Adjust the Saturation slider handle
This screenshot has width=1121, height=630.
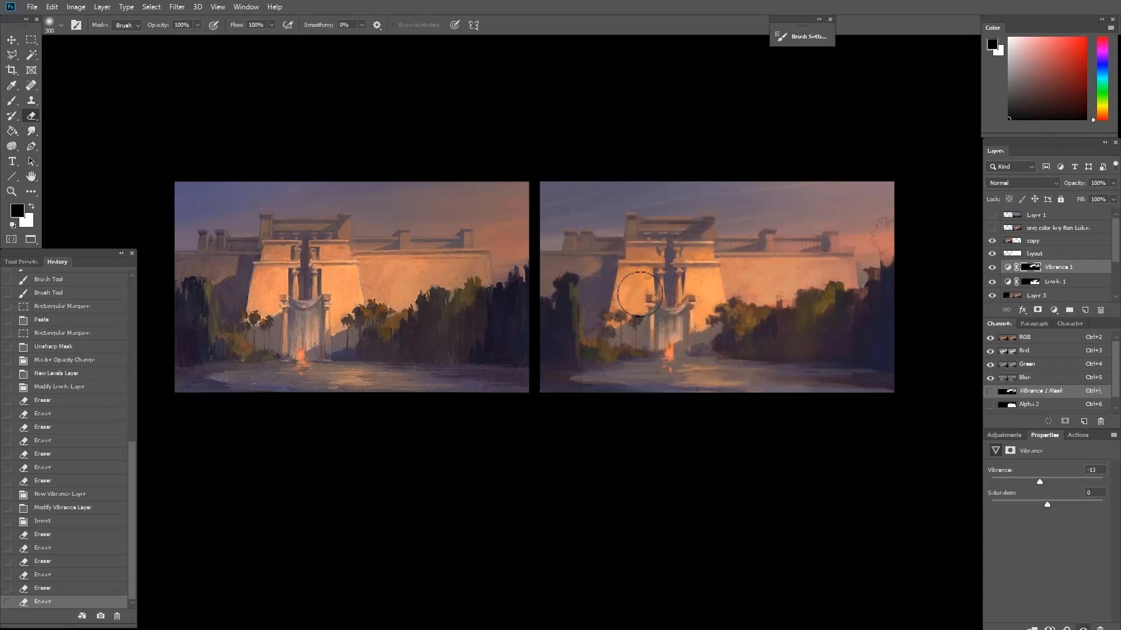click(x=1047, y=505)
